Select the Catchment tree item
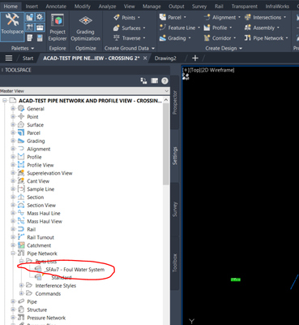This screenshot has width=299, height=325. click(x=39, y=245)
